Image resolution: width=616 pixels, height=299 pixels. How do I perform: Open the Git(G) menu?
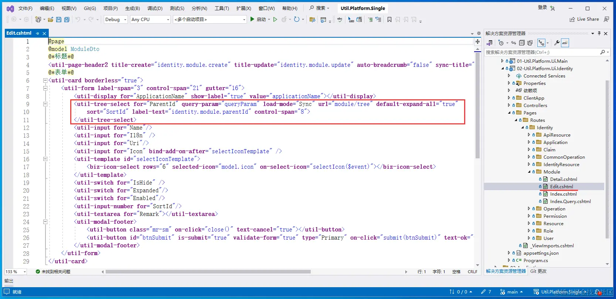point(90,8)
